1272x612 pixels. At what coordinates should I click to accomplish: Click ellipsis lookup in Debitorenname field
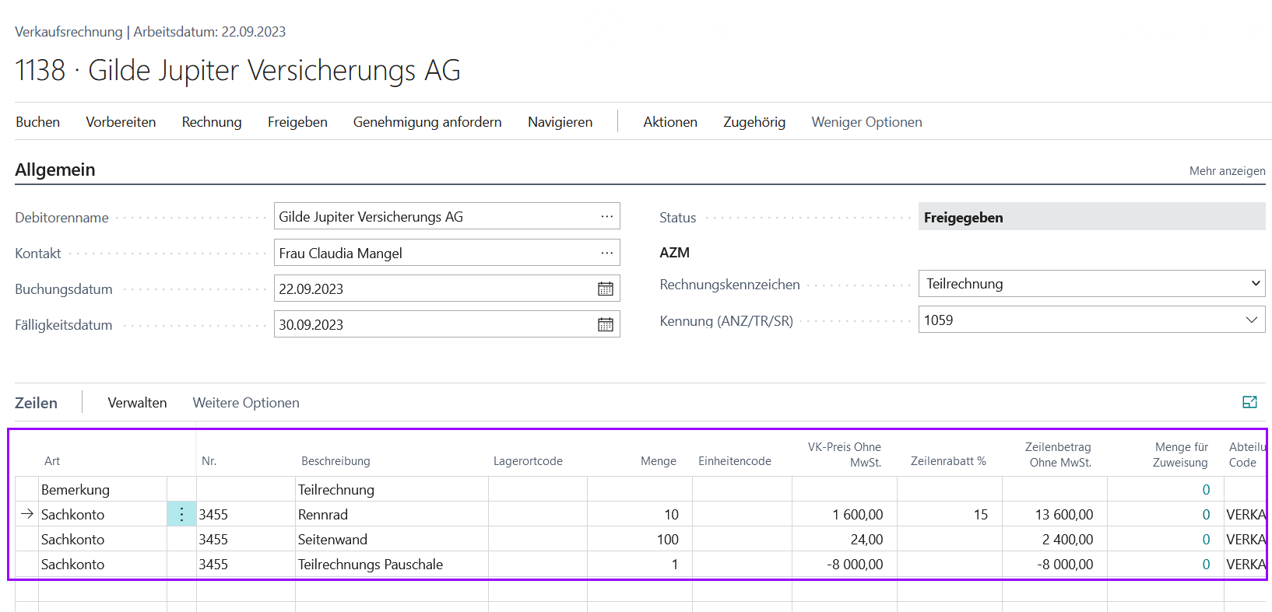click(x=606, y=217)
